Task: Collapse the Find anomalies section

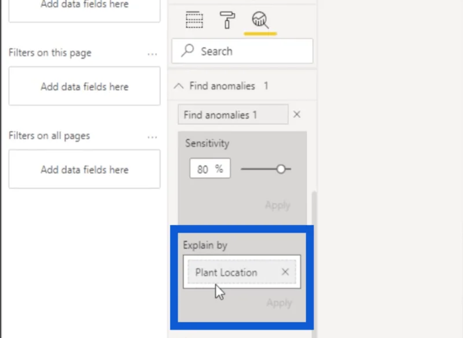Action: click(x=179, y=86)
